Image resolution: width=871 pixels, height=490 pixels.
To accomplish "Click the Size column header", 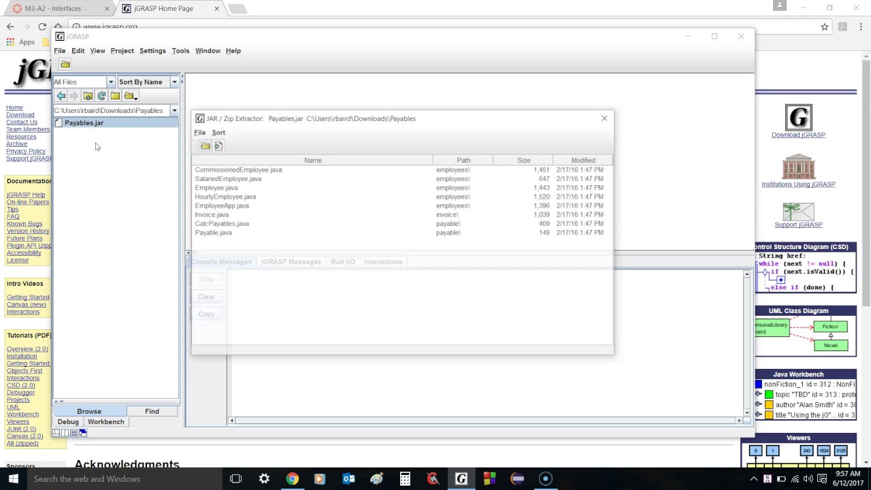I will click(523, 160).
